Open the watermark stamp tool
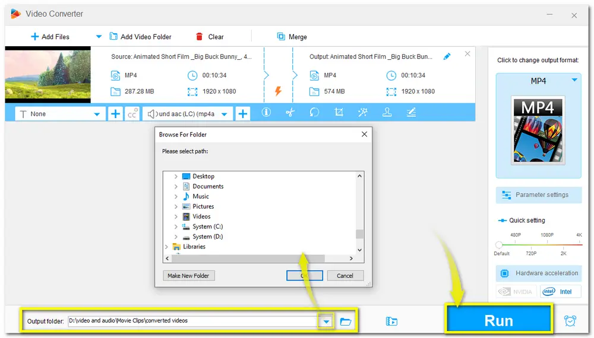Viewport: 594px width, 338px height. (387, 112)
